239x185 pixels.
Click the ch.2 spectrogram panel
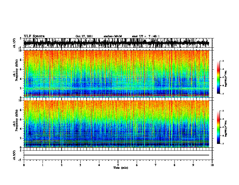(x=116, y=124)
